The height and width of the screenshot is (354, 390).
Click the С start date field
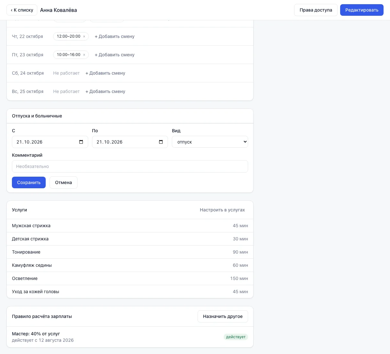pyautogui.click(x=50, y=142)
